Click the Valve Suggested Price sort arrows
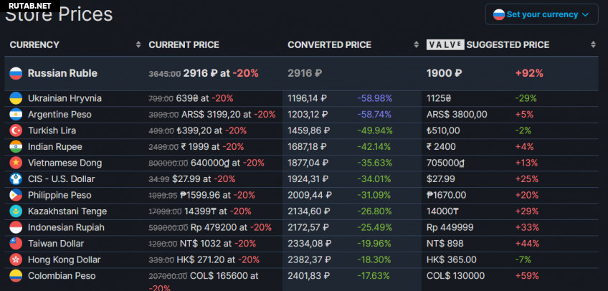Image resolution: width=608 pixels, height=291 pixels. (593, 45)
